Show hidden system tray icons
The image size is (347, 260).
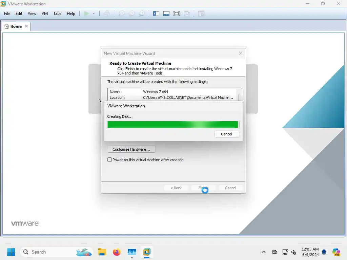pyautogui.click(x=264, y=252)
